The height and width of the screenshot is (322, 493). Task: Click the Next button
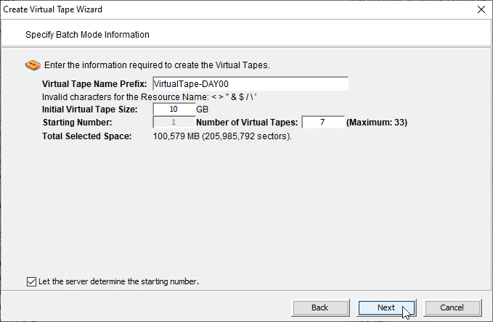point(386,307)
